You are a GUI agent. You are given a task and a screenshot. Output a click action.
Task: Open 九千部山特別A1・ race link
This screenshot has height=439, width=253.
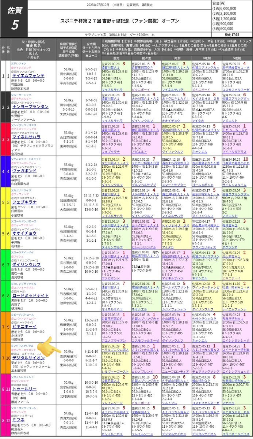click(x=175, y=381)
